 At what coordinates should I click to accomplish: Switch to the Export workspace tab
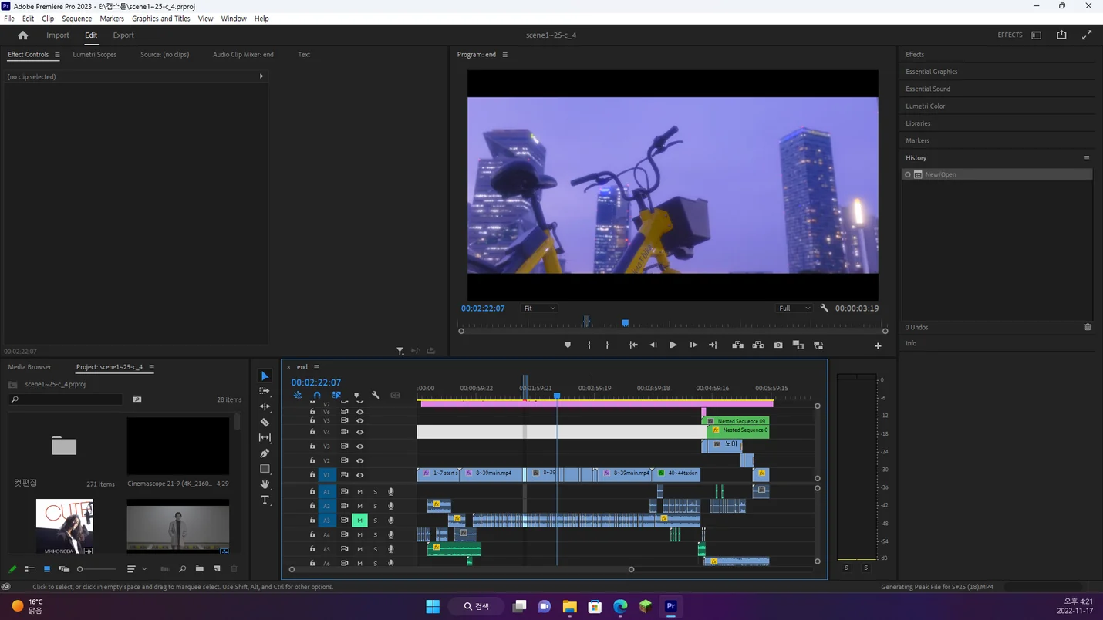tap(123, 35)
